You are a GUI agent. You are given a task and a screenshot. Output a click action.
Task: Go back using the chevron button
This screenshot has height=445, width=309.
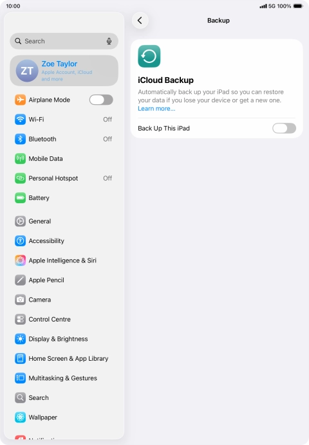click(x=140, y=21)
